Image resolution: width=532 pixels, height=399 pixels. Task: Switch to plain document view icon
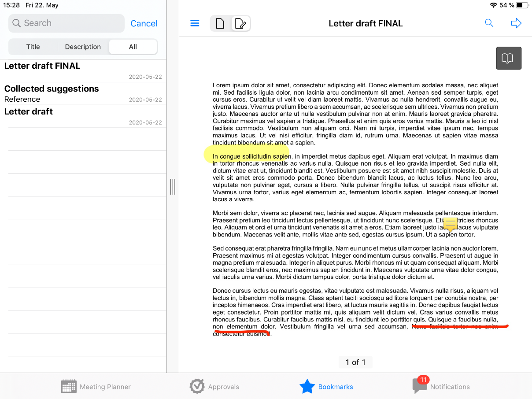pos(220,23)
